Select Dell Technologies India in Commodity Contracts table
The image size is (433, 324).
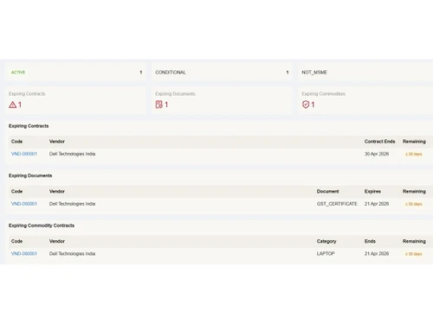coord(72,253)
